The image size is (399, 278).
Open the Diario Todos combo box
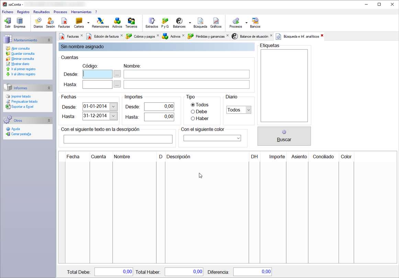point(239,110)
